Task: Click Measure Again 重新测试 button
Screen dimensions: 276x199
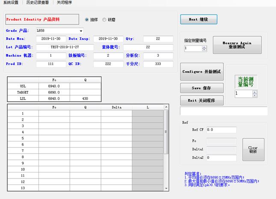Action: [237, 45]
